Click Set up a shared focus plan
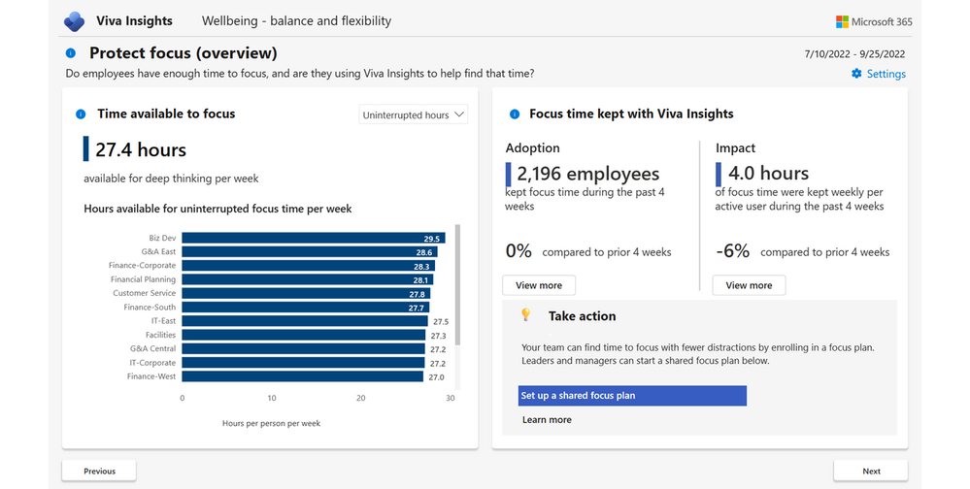 [x=632, y=396]
